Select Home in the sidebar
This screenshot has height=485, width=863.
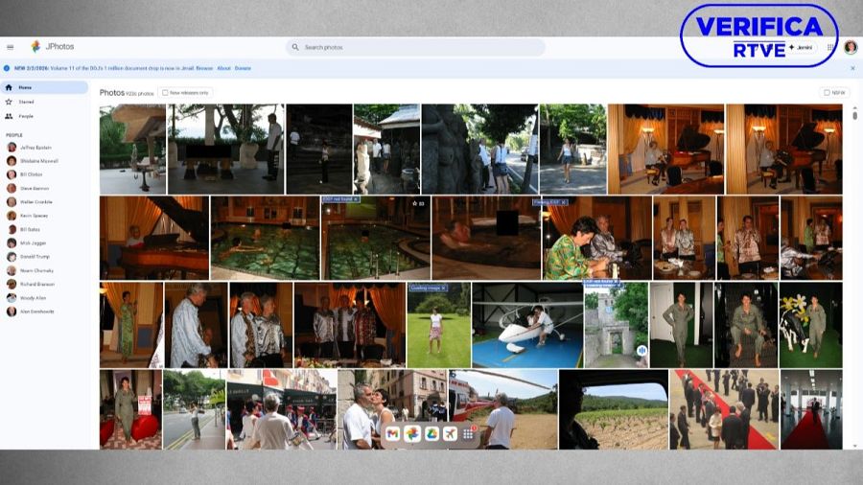[44, 87]
